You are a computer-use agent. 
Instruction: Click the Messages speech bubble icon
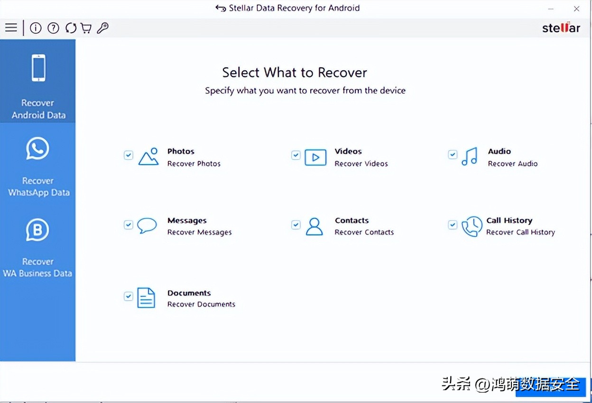tap(147, 226)
